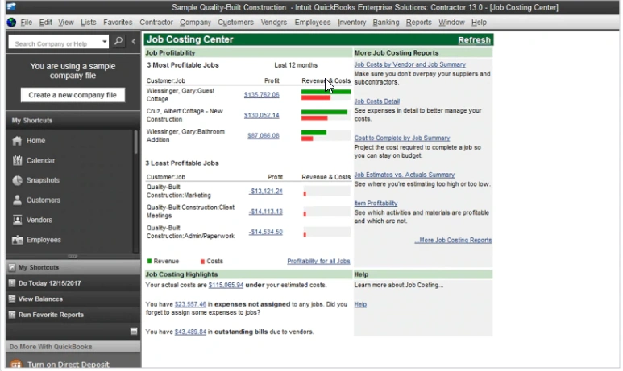The image size is (623, 371).
Task: Click the $23,557.46 unassigned expenses link
Action: 190,304
